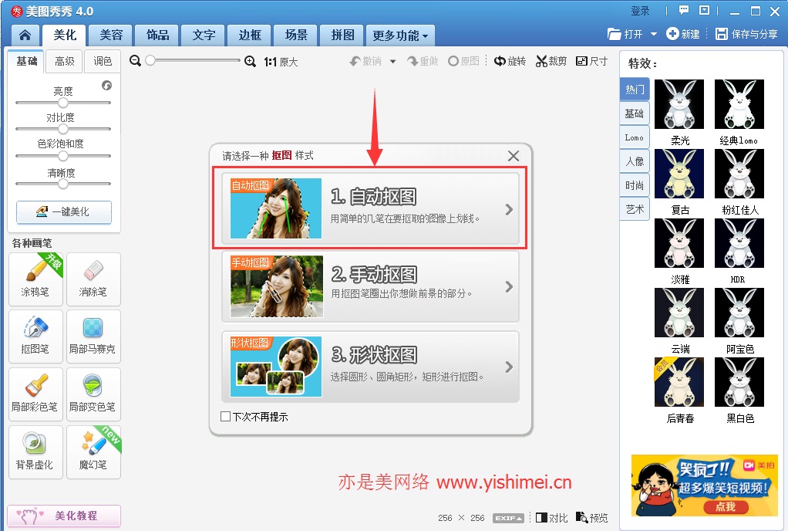Open the 美化教程 tutorial button
This screenshot has width=788, height=531.
(x=64, y=516)
